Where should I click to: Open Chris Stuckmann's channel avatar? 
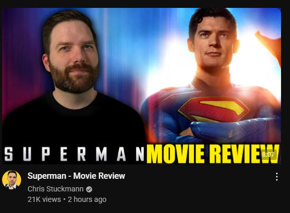[12, 180]
